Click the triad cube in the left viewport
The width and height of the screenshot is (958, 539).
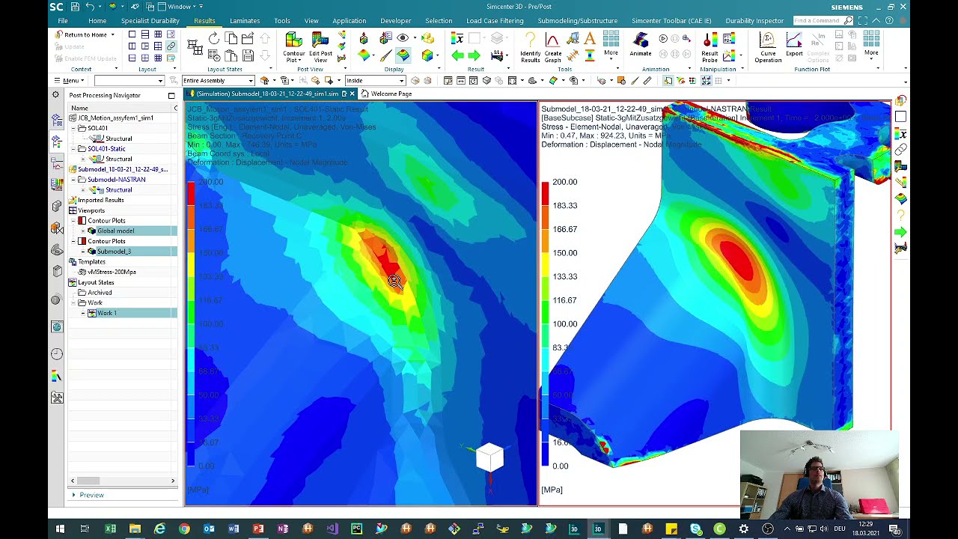[x=489, y=457]
